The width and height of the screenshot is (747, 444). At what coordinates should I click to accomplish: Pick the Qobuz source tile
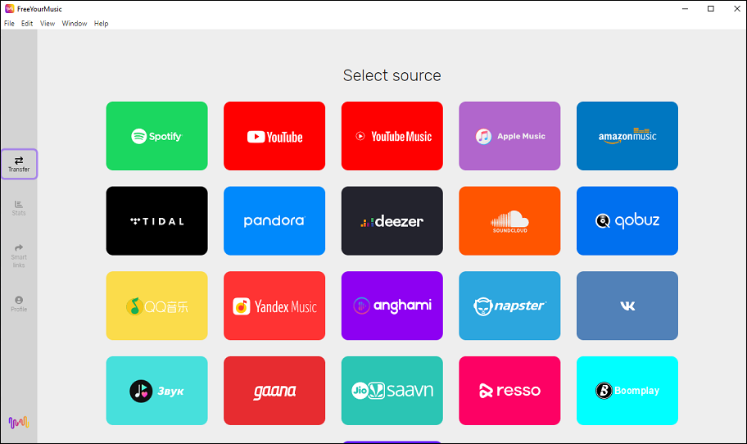[627, 220]
